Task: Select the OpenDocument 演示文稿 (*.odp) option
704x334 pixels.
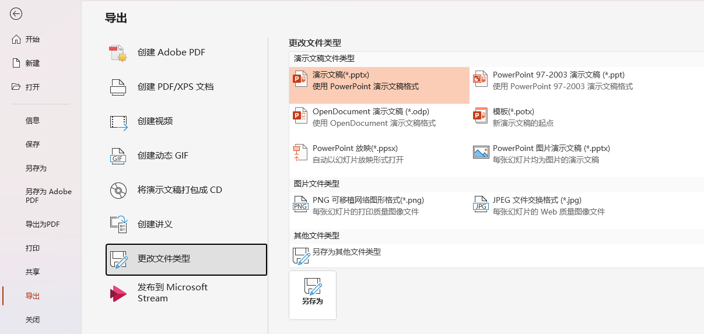Action: pos(379,117)
